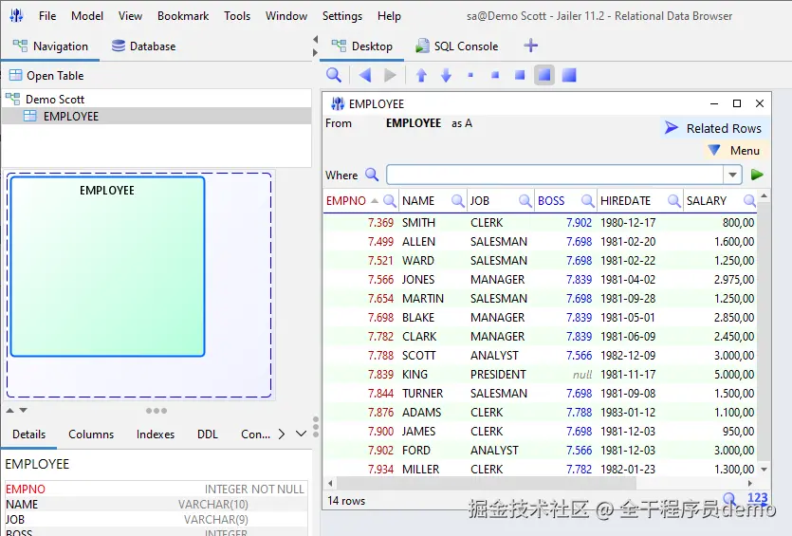792x536 pixels.
Task: Select the Desktop tab
Action: (361, 46)
